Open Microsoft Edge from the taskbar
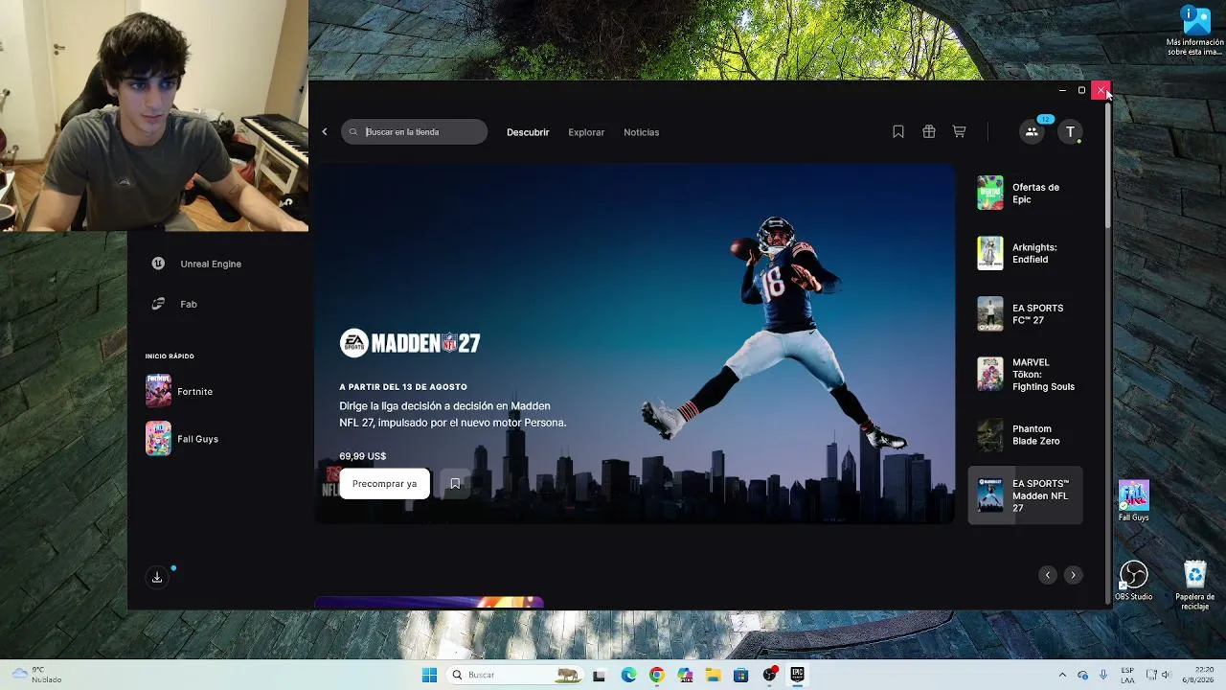Viewport: 1226px width, 690px height. 628,675
